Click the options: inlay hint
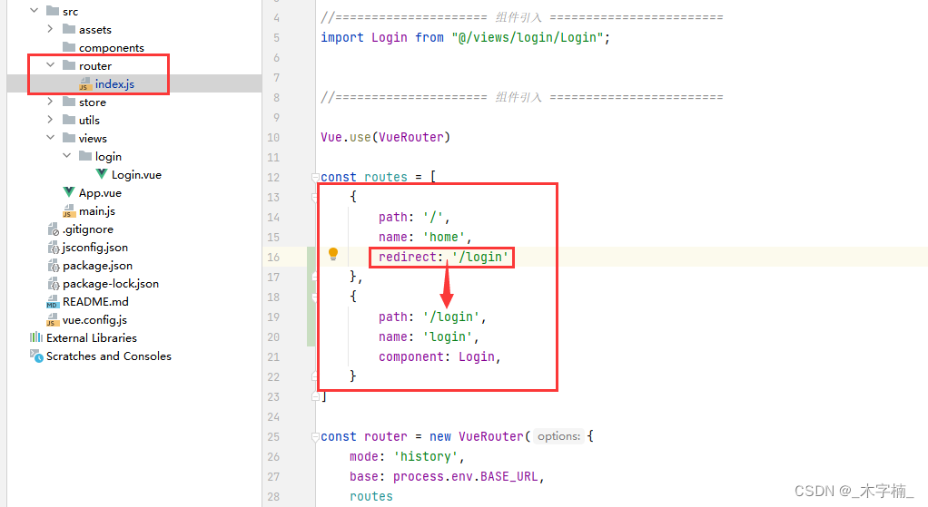 coord(558,436)
